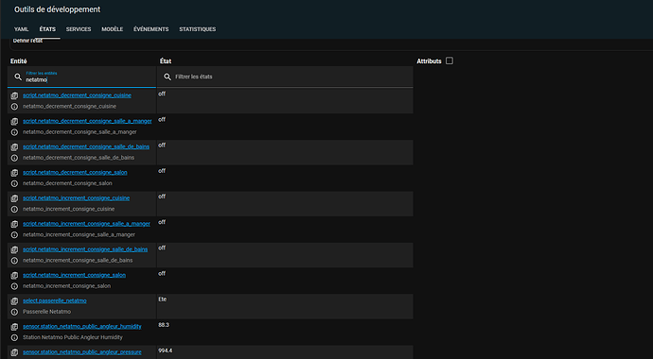Open the Statistiques tab

[198, 29]
